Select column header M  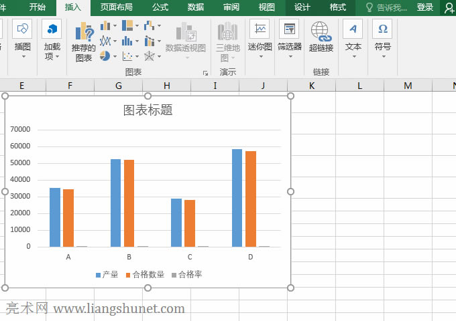point(408,86)
